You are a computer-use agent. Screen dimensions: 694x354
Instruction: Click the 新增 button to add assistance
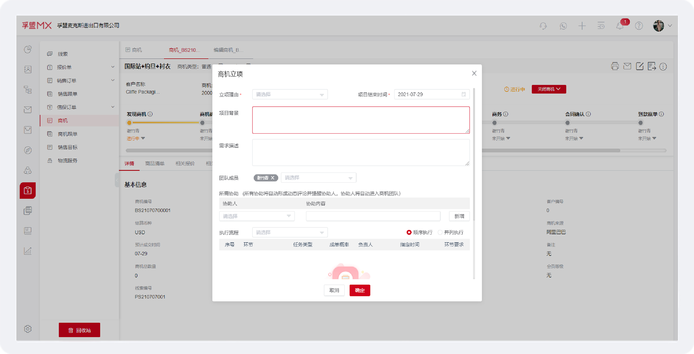point(459,216)
